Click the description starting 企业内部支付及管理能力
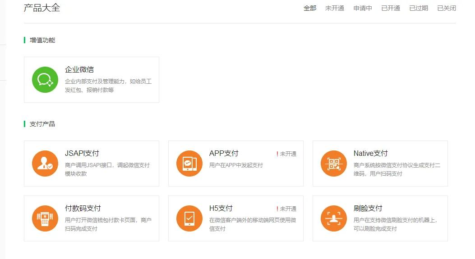 pyautogui.click(x=108, y=86)
